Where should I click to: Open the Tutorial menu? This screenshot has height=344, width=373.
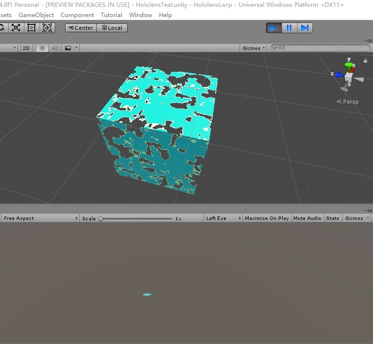[x=111, y=15]
